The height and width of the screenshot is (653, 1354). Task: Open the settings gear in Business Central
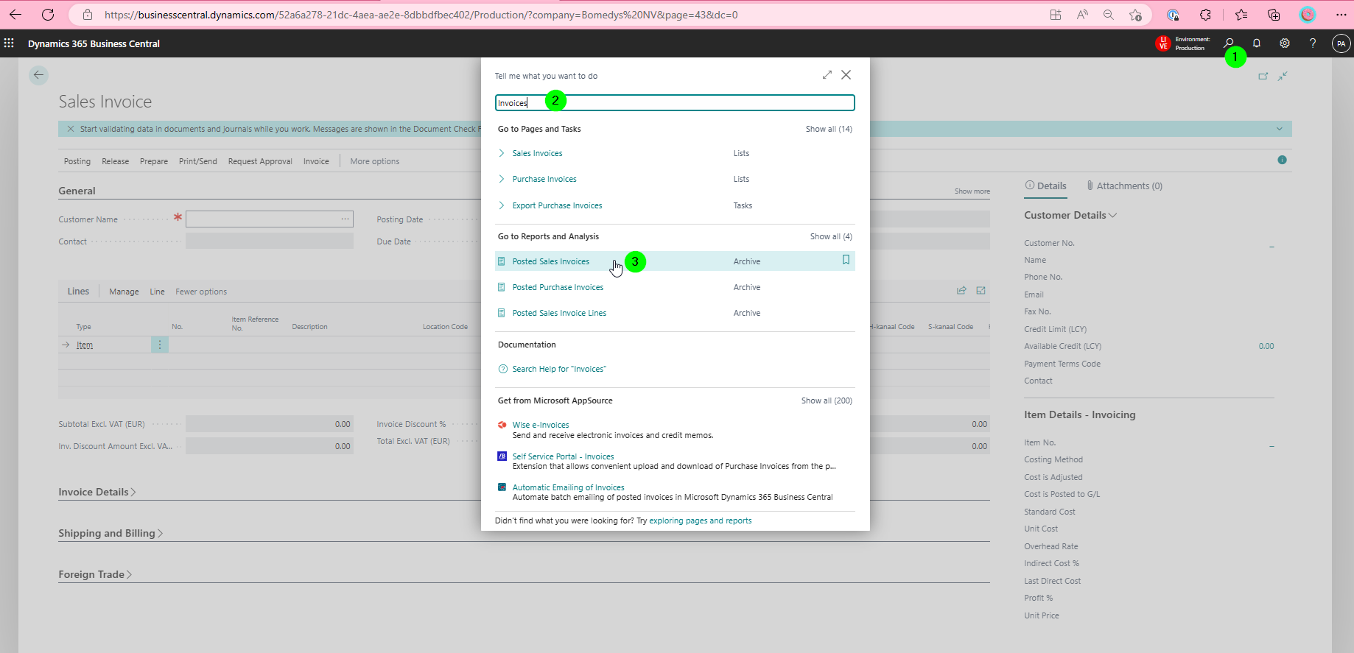click(x=1285, y=43)
